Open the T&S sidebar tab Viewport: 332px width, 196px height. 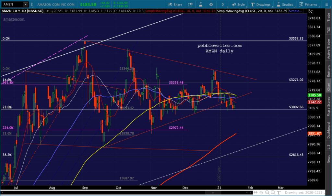328,30
